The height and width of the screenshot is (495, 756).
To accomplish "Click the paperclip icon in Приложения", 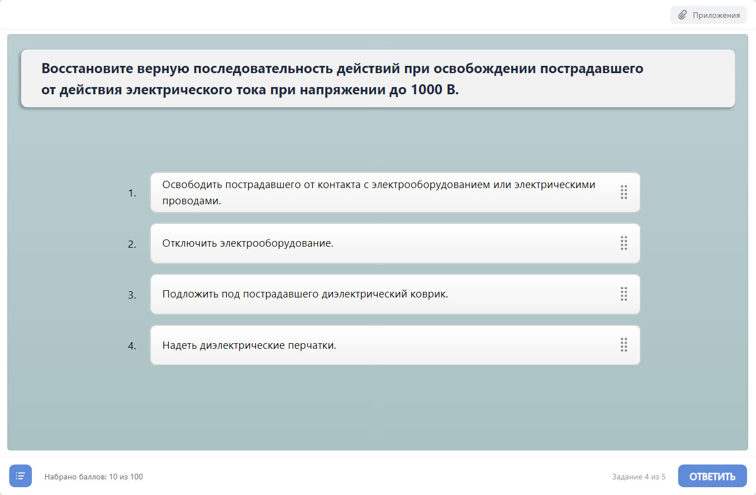I will [682, 15].
